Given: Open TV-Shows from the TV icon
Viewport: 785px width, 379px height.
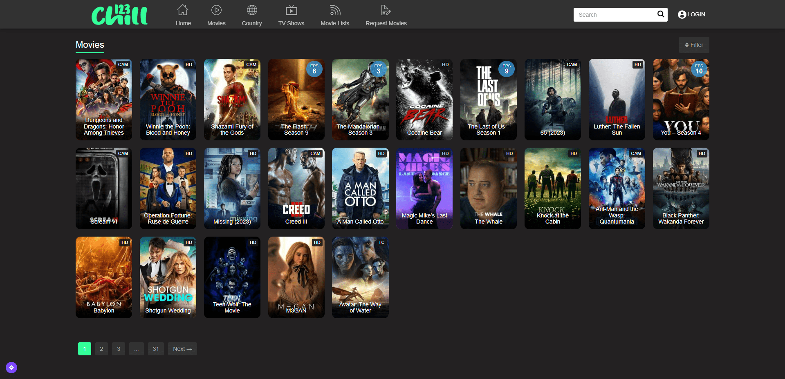Looking at the screenshot, I should point(291,10).
